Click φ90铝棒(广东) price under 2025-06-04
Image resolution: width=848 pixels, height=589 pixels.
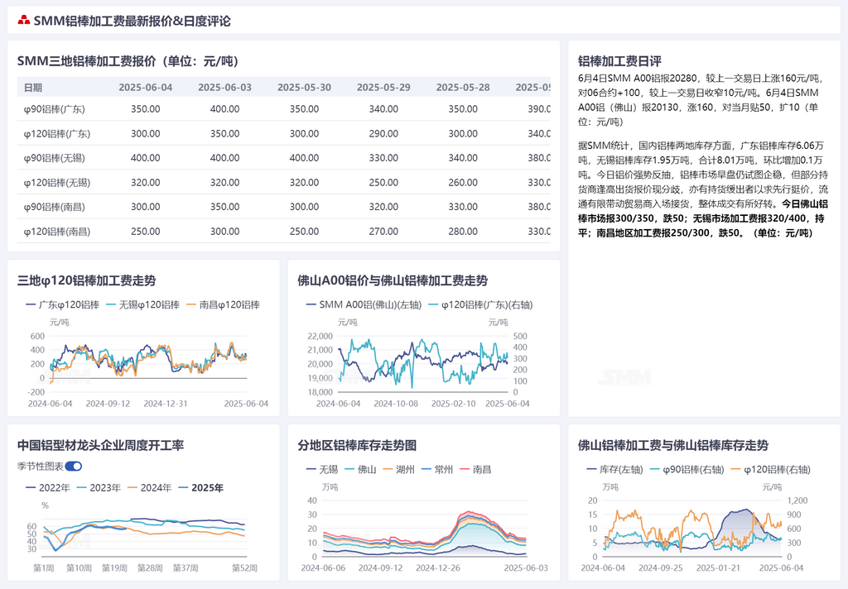point(146,109)
